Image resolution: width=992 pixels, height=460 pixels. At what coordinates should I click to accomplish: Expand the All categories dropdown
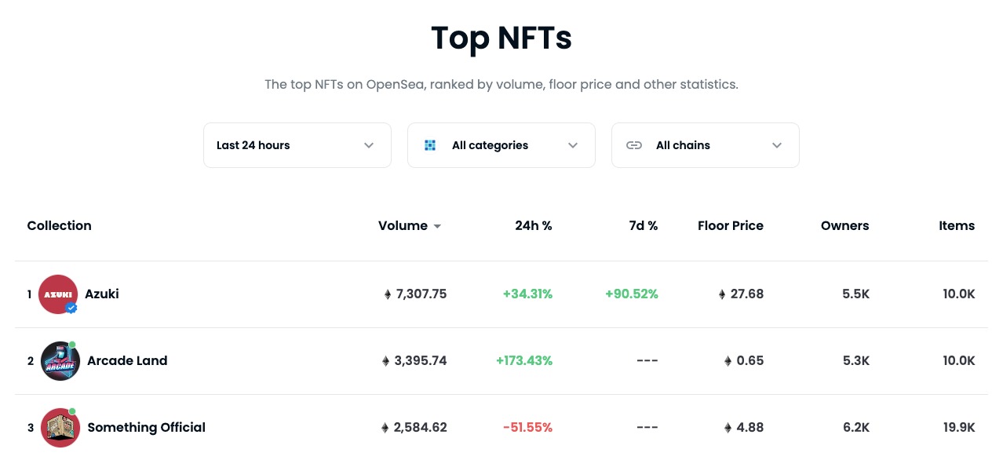(501, 145)
